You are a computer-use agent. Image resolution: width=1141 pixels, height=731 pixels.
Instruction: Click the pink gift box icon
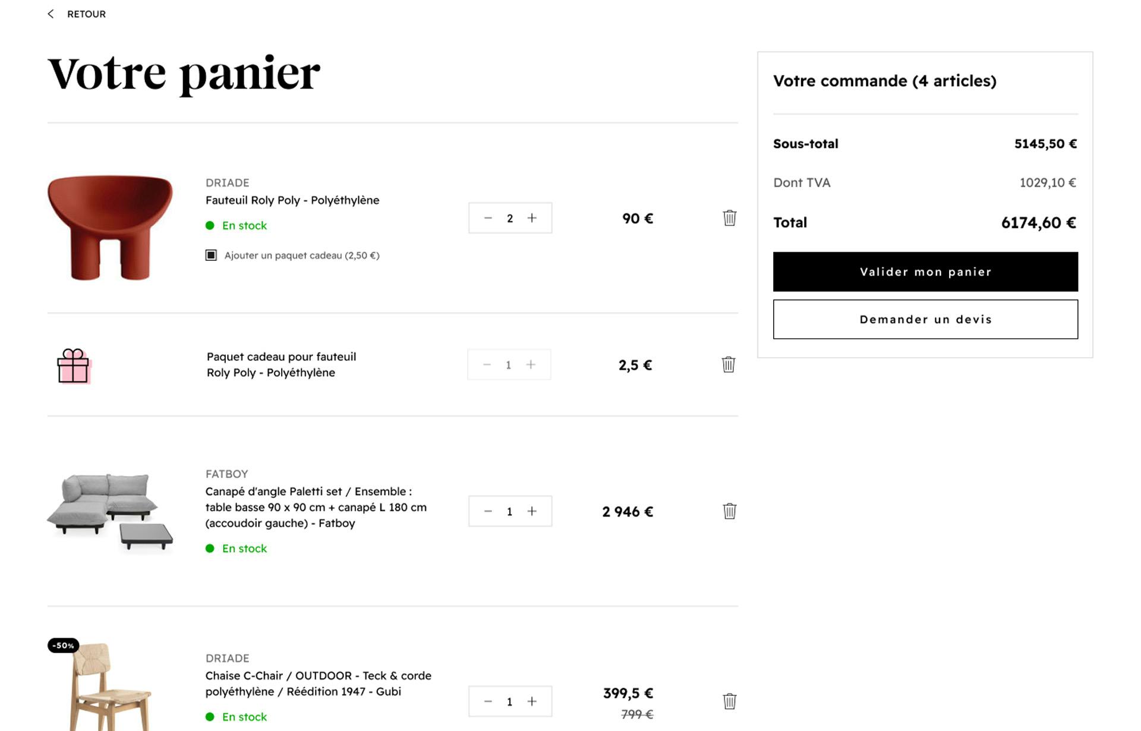(x=73, y=366)
